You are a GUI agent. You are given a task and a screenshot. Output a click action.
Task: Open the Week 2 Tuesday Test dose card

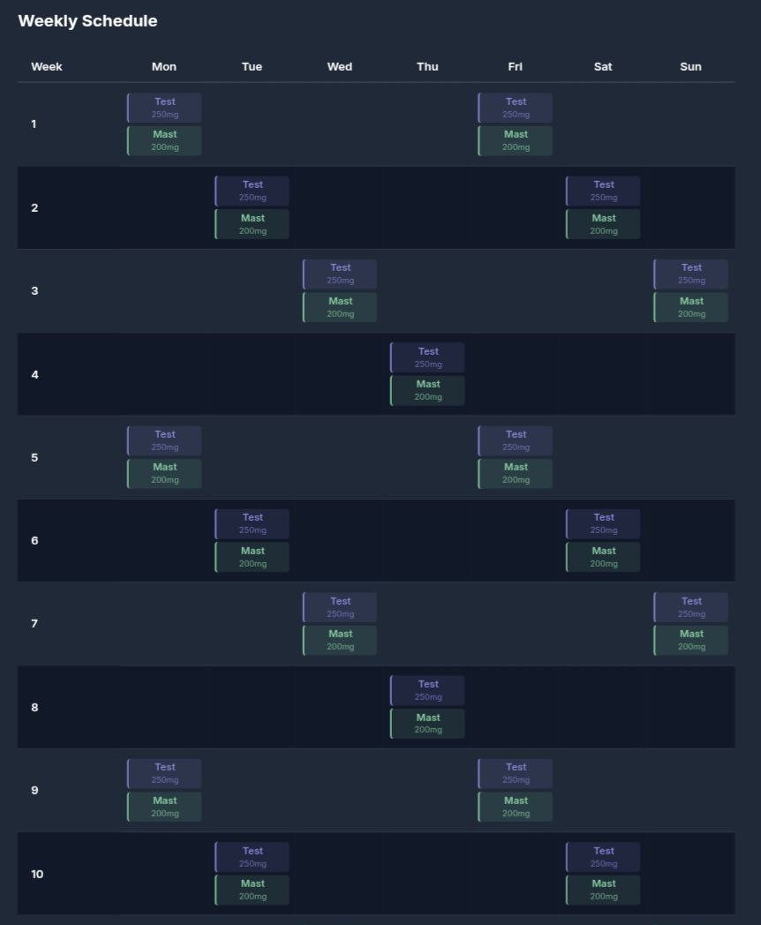click(x=252, y=191)
